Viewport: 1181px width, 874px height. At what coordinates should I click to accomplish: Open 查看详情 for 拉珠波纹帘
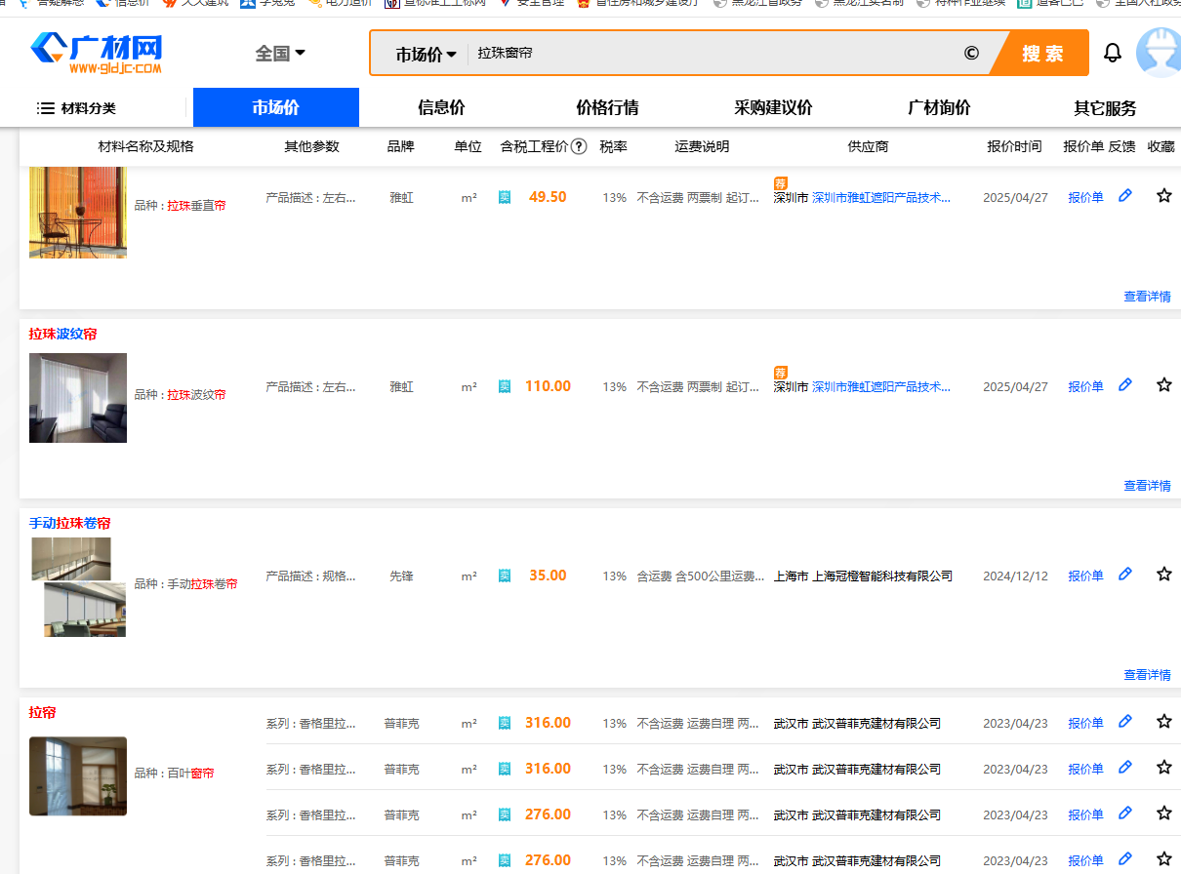1147,485
